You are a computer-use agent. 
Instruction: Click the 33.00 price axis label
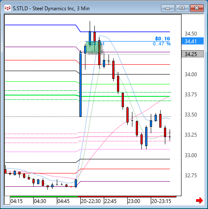click(x=191, y=155)
